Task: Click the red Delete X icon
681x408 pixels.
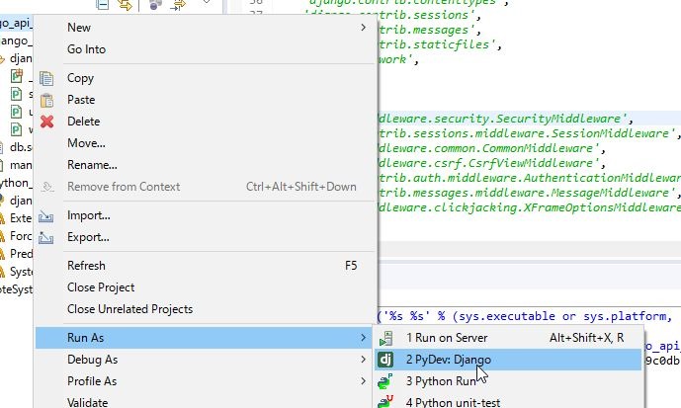Action: pyautogui.click(x=45, y=122)
